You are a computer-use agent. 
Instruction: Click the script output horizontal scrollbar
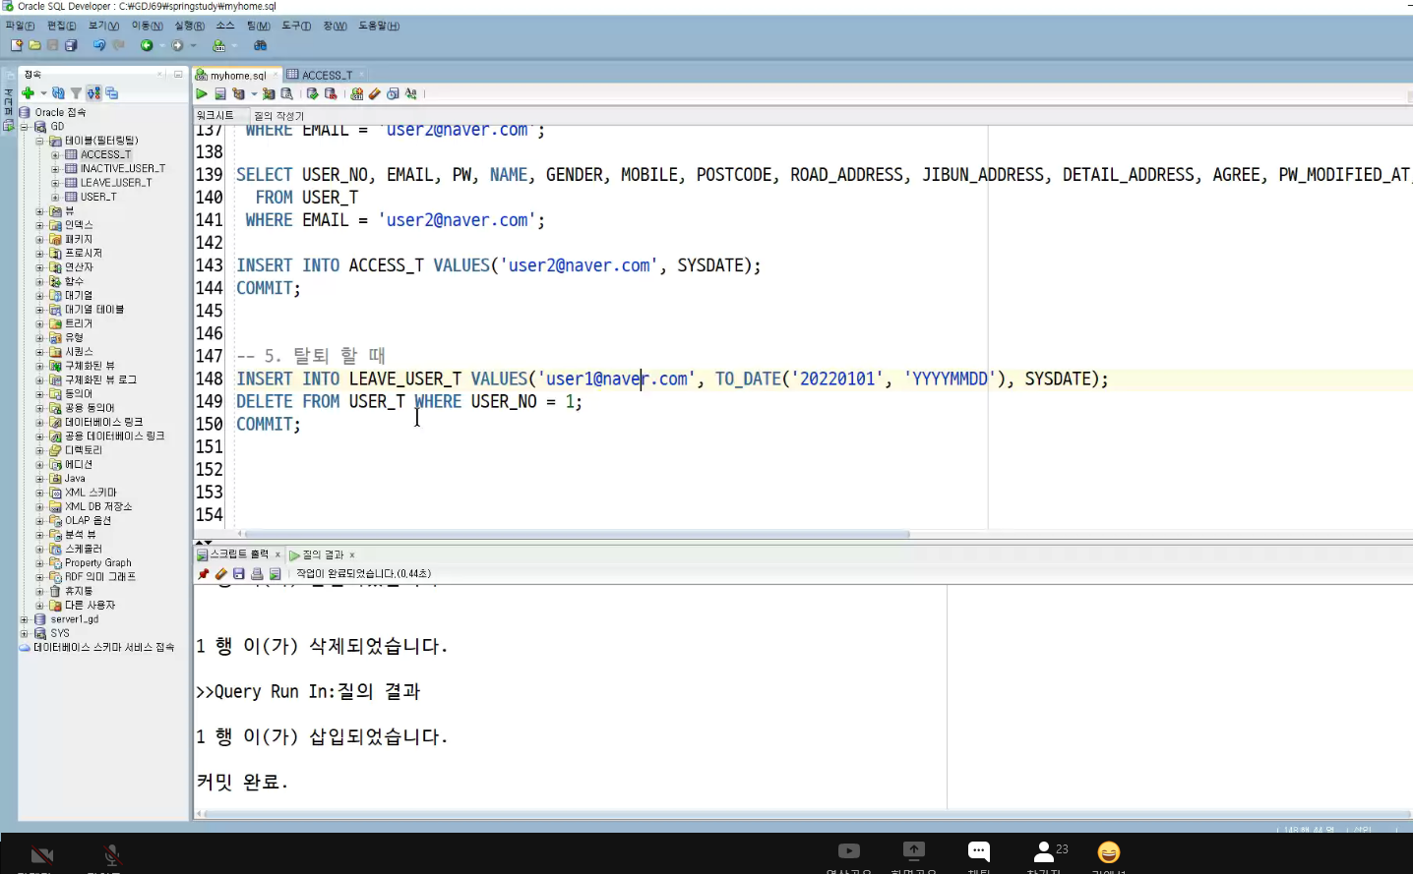tap(805, 814)
